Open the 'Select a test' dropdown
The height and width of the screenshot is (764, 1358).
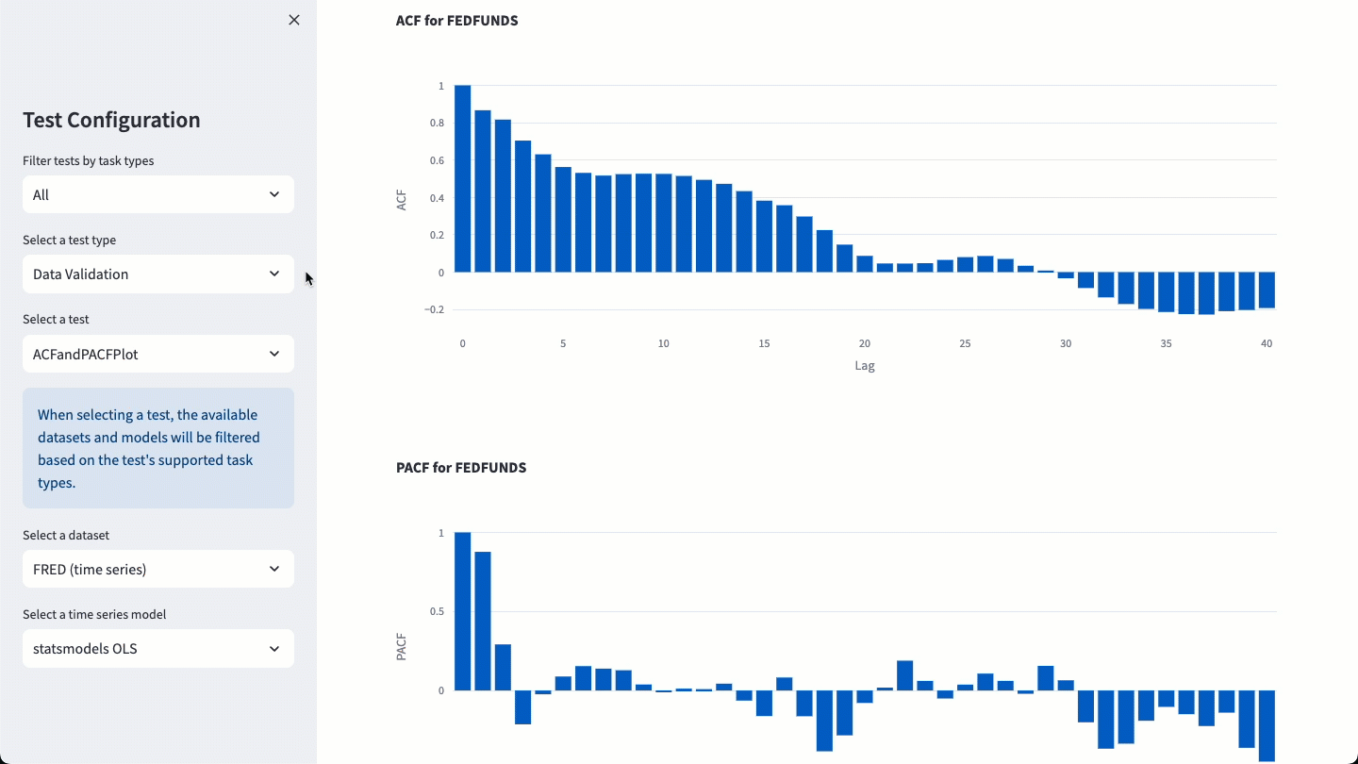coord(157,354)
